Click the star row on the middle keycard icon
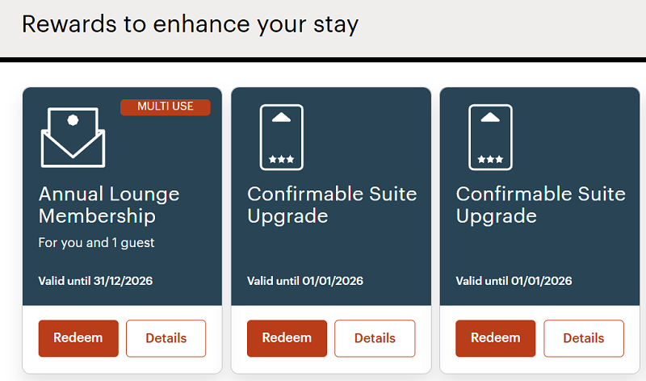Image resolution: width=646 pixels, height=381 pixels. point(281,159)
